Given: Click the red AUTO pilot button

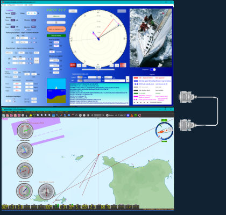Looking at the screenshot, I should 73,65.
